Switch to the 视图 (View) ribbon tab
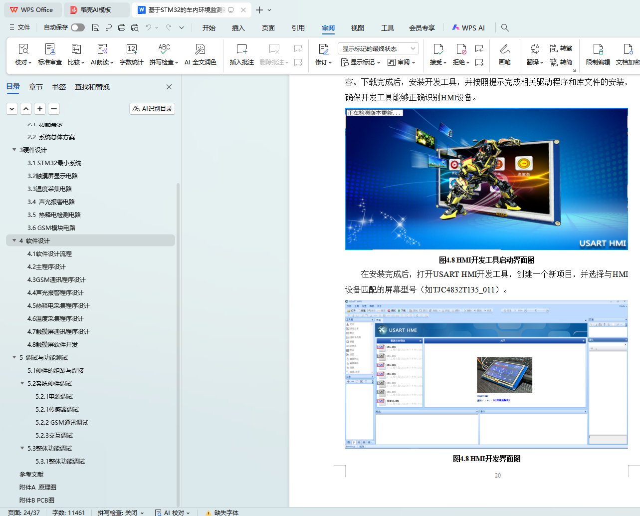 [x=357, y=28]
